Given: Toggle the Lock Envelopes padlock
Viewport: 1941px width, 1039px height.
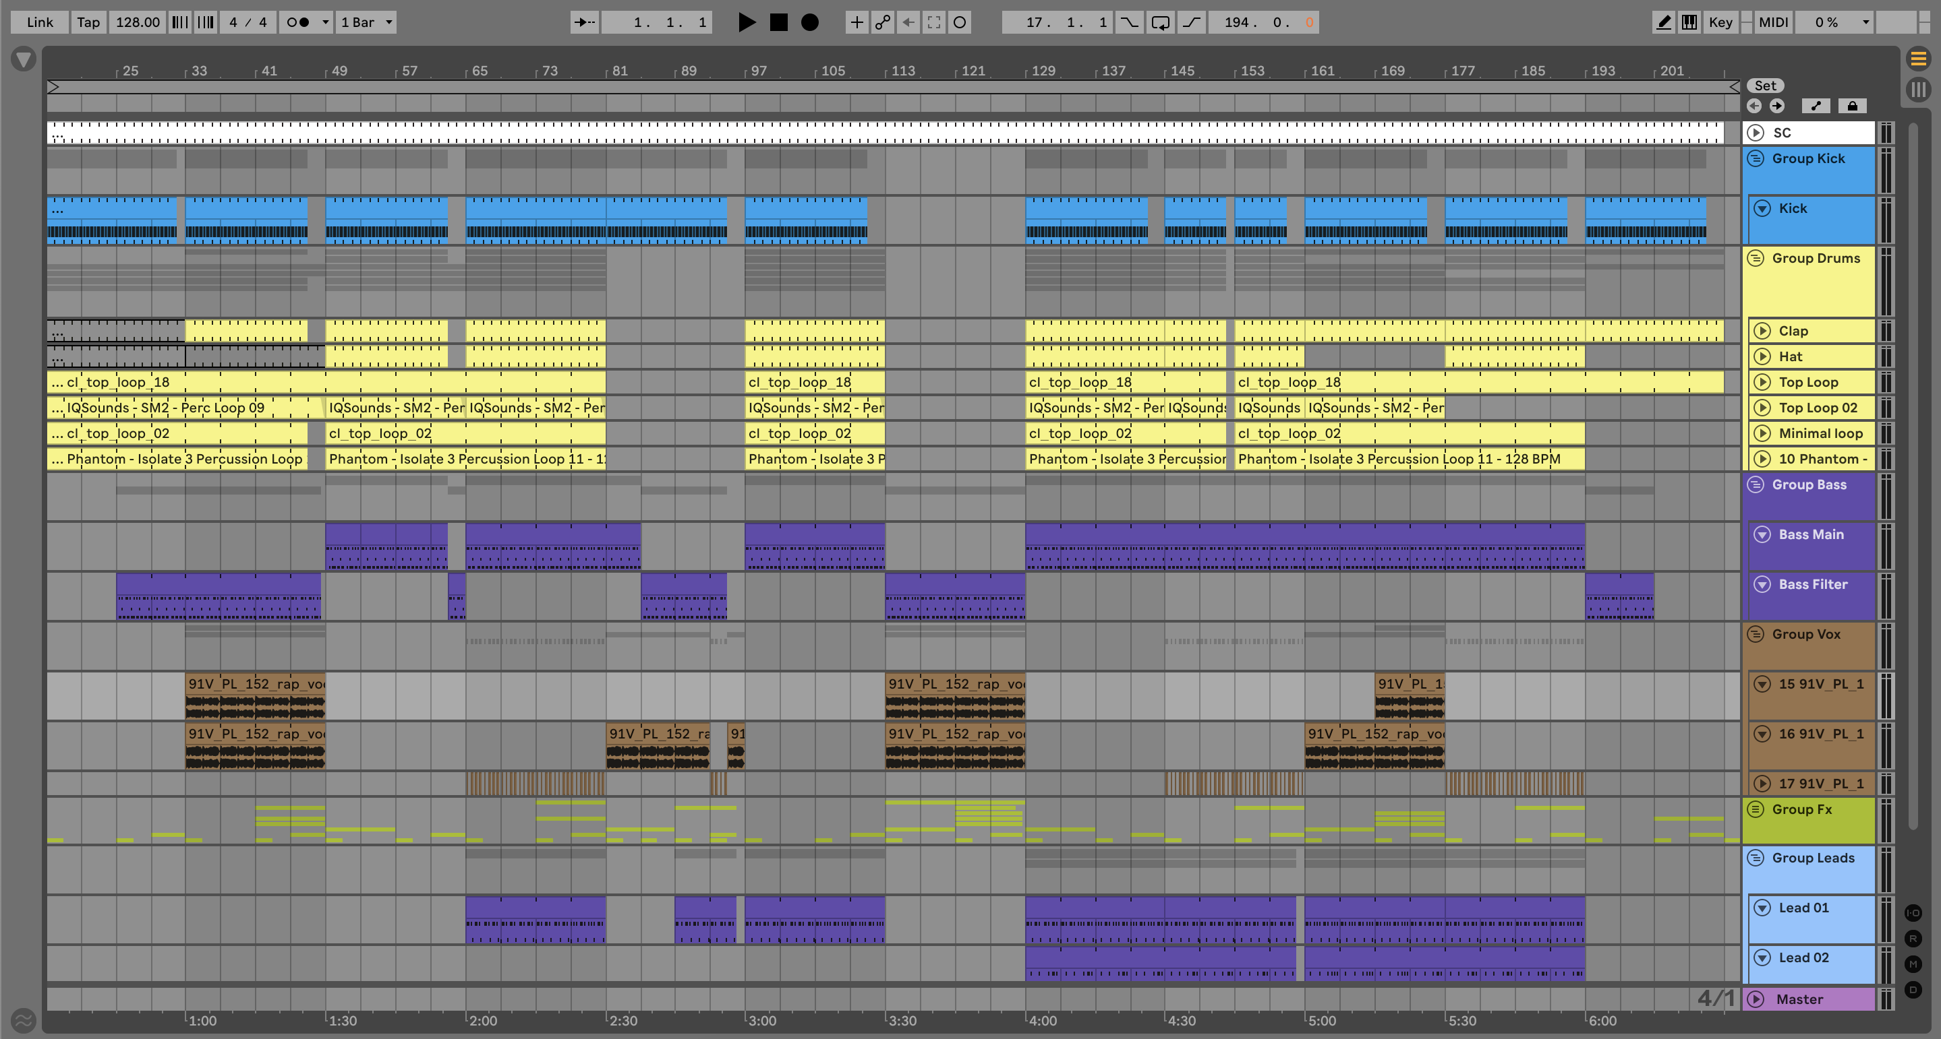Looking at the screenshot, I should point(1852,105).
